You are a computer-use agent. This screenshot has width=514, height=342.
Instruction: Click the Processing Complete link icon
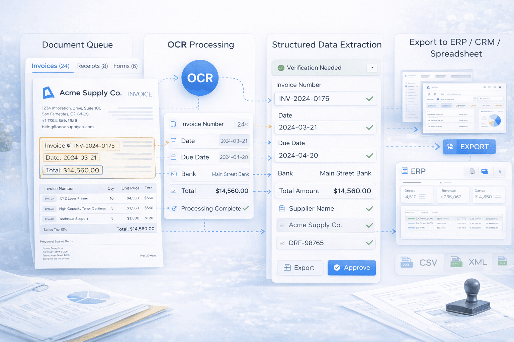coord(174,208)
